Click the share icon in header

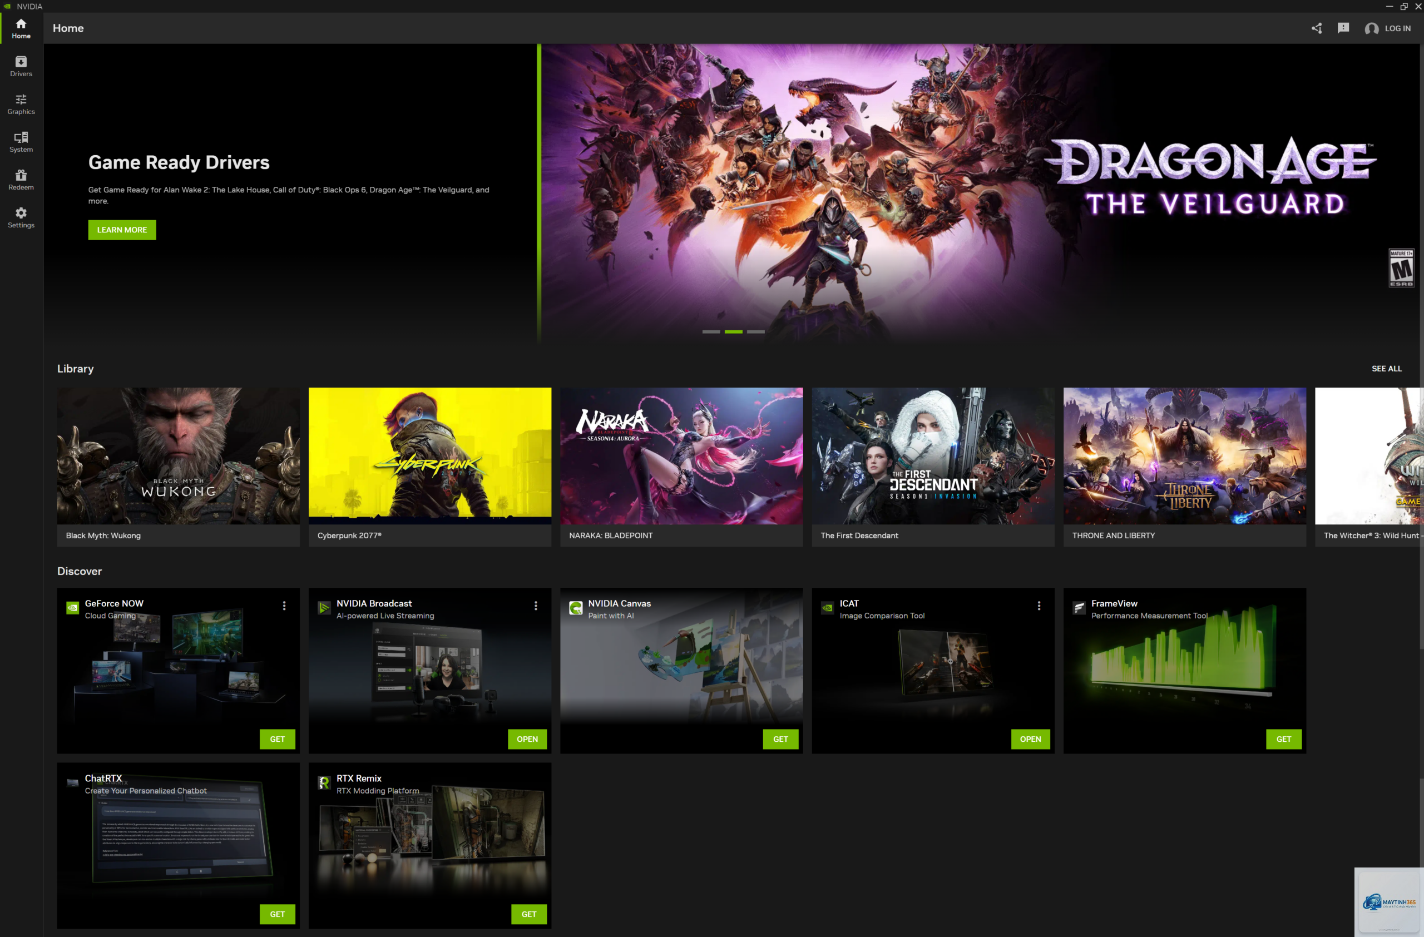tap(1316, 28)
